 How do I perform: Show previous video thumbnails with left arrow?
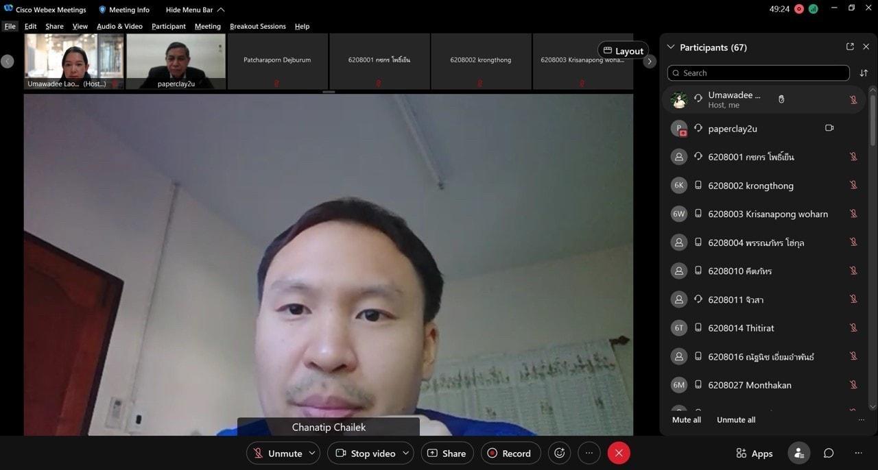8,62
